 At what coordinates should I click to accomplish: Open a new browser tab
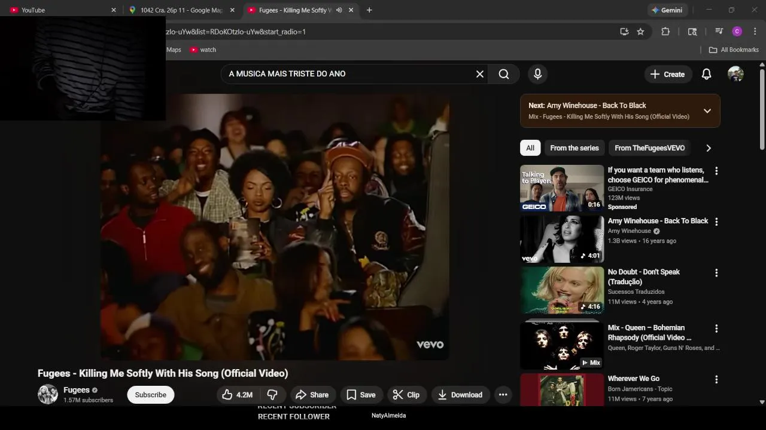coord(369,10)
